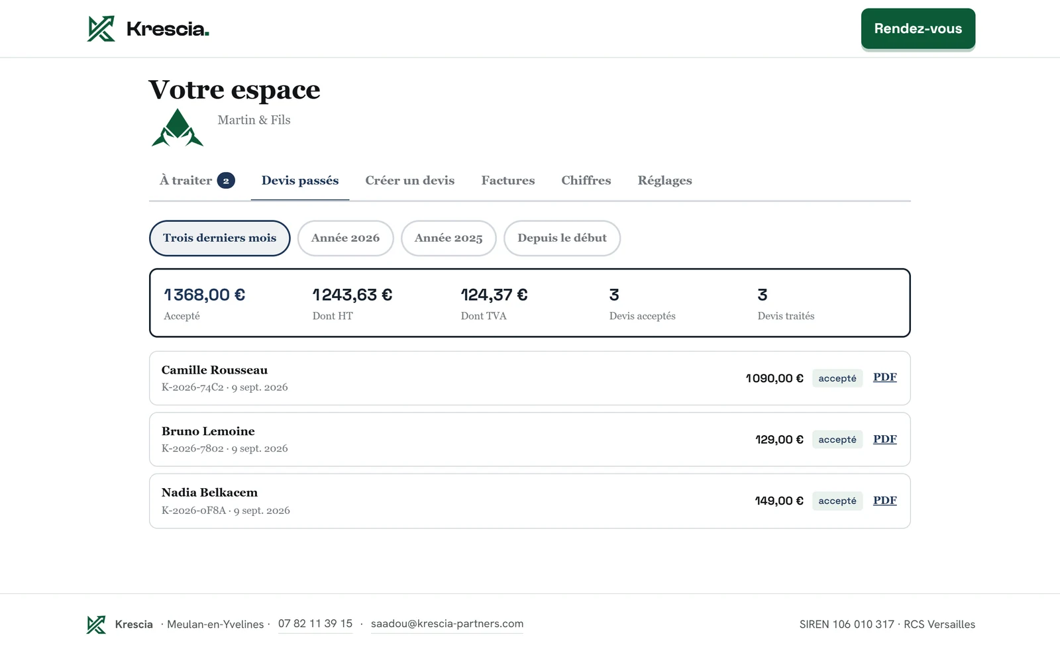Viewport: 1060px width, 657px height.
Task: Open the Factures tab
Action: click(508, 181)
